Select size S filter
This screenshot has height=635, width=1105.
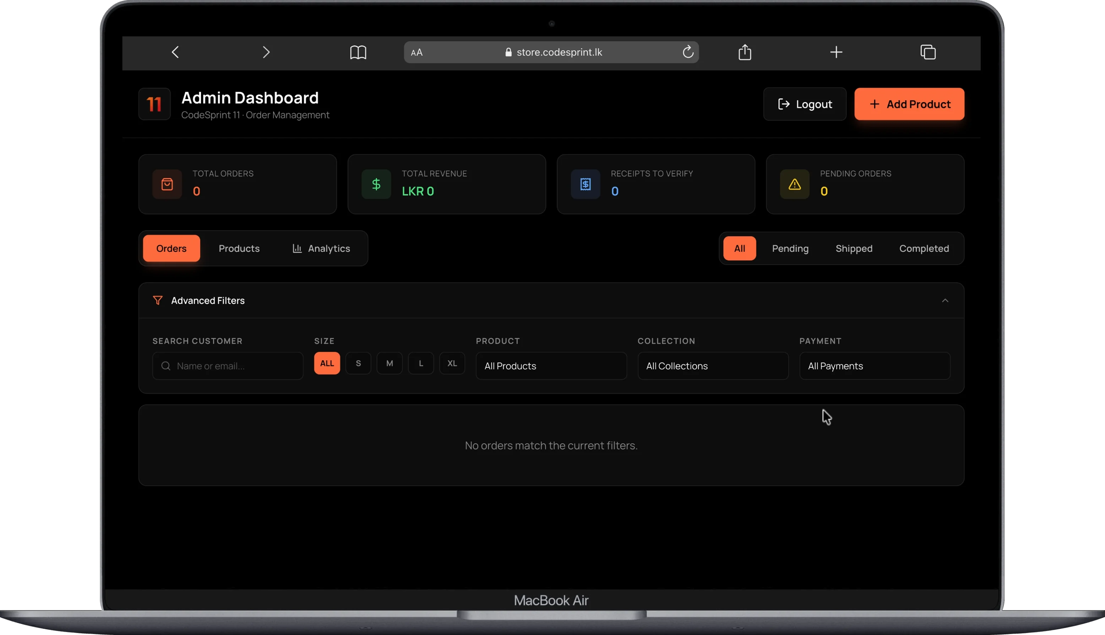pyautogui.click(x=358, y=363)
